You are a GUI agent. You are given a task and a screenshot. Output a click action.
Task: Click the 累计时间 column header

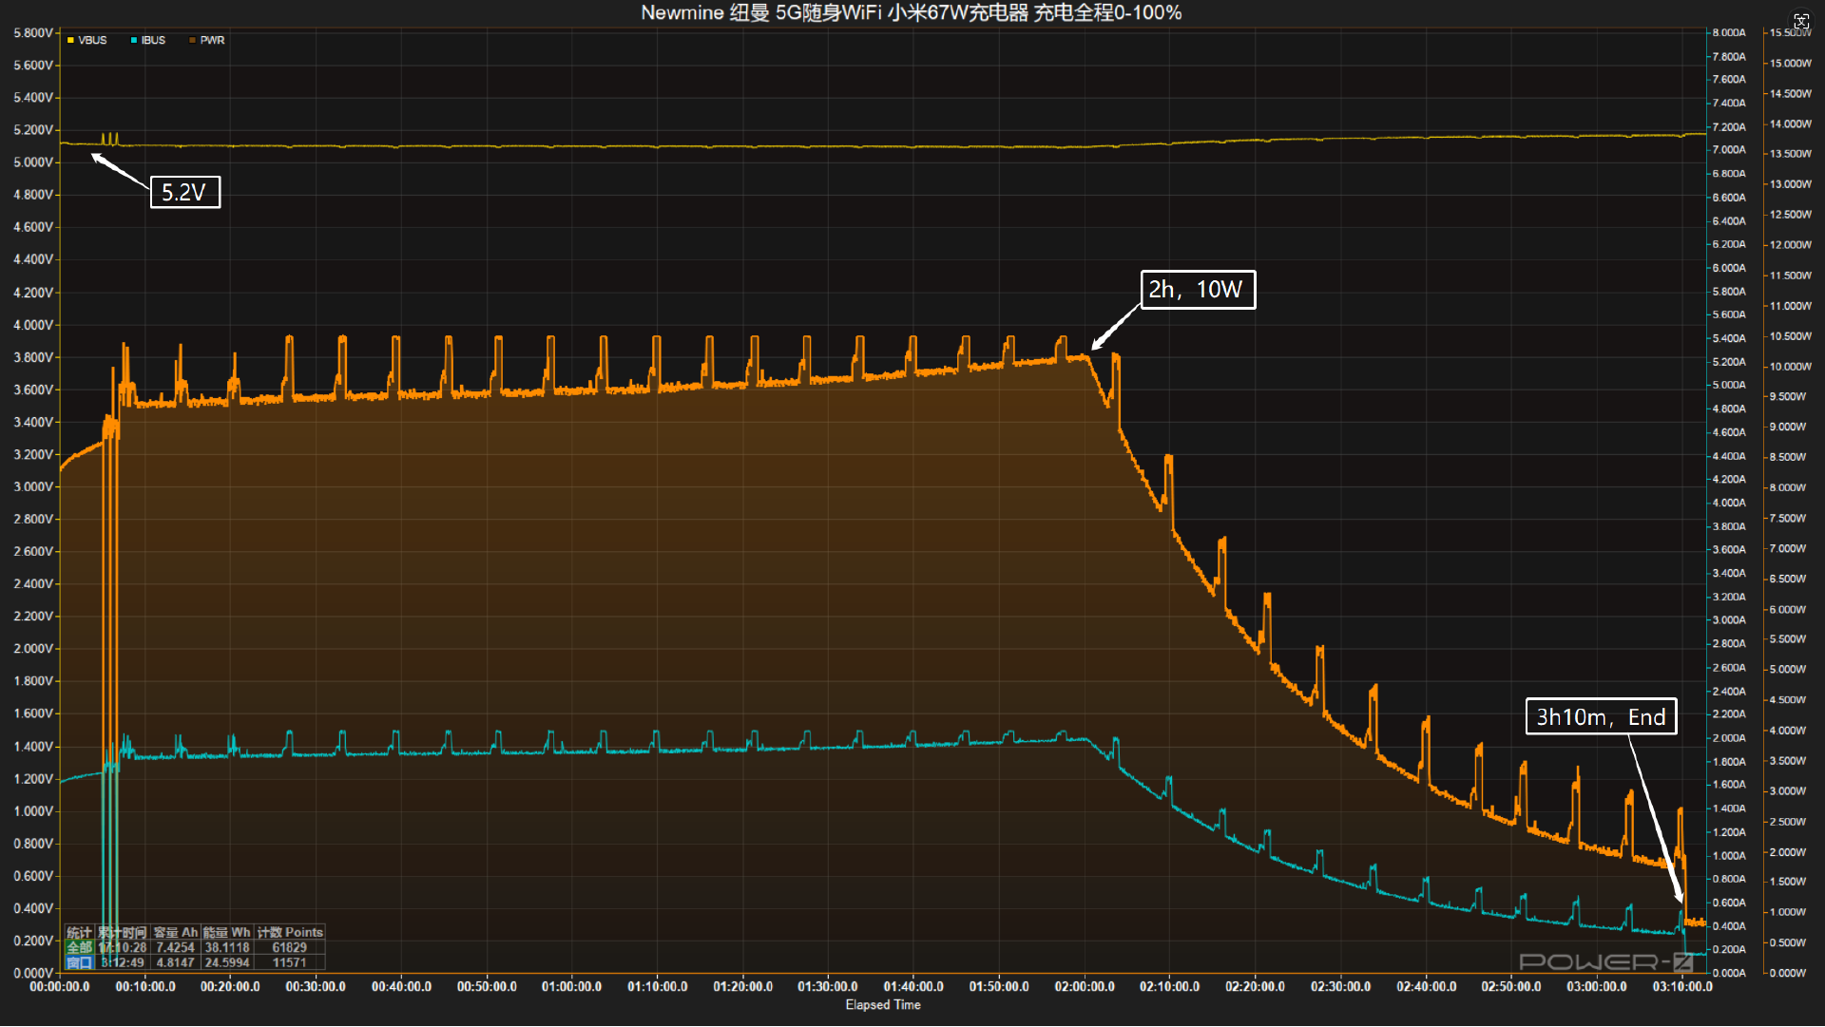(123, 932)
